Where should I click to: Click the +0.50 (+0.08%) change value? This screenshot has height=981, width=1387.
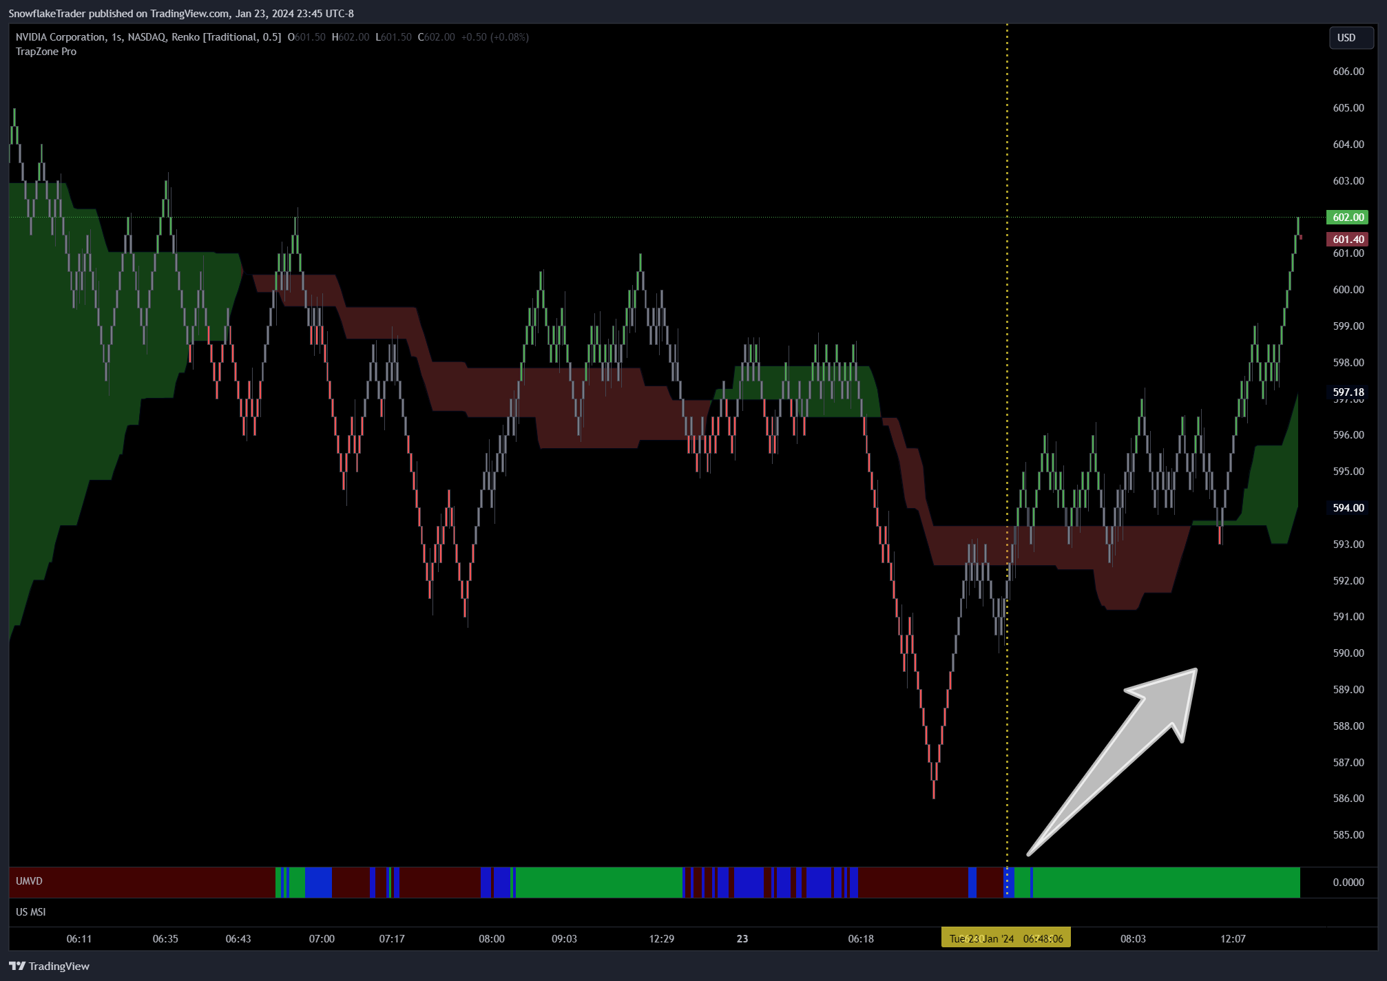(x=495, y=37)
